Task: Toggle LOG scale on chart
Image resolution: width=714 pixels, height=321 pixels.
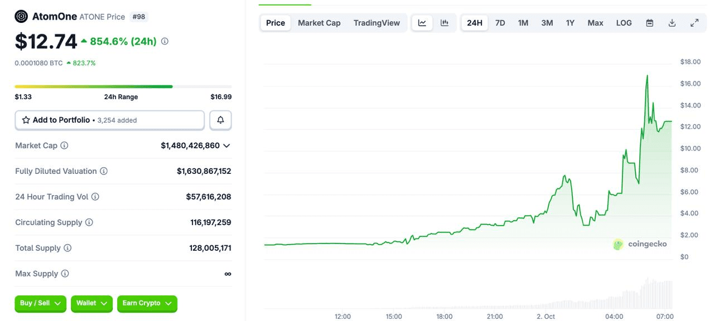Action: [x=624, y=23]
